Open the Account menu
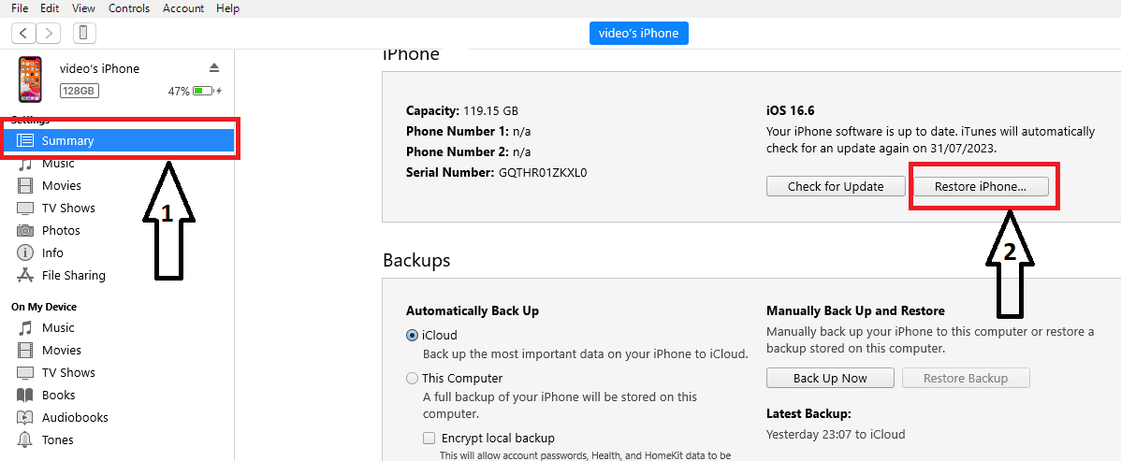This screenshot has width=1121, height=461. click(x=183, y=8)
